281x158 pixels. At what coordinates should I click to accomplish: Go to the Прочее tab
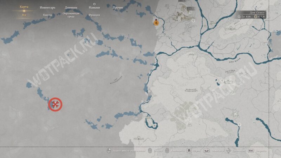point(118,7)
